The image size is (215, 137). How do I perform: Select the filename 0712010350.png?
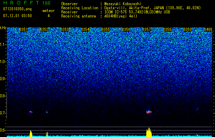point(17,9)
